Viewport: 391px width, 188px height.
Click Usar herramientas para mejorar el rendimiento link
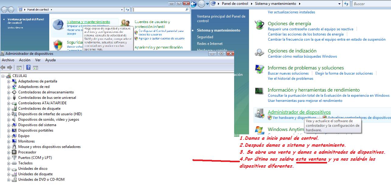pyautogui.click(x=305, y=101)
